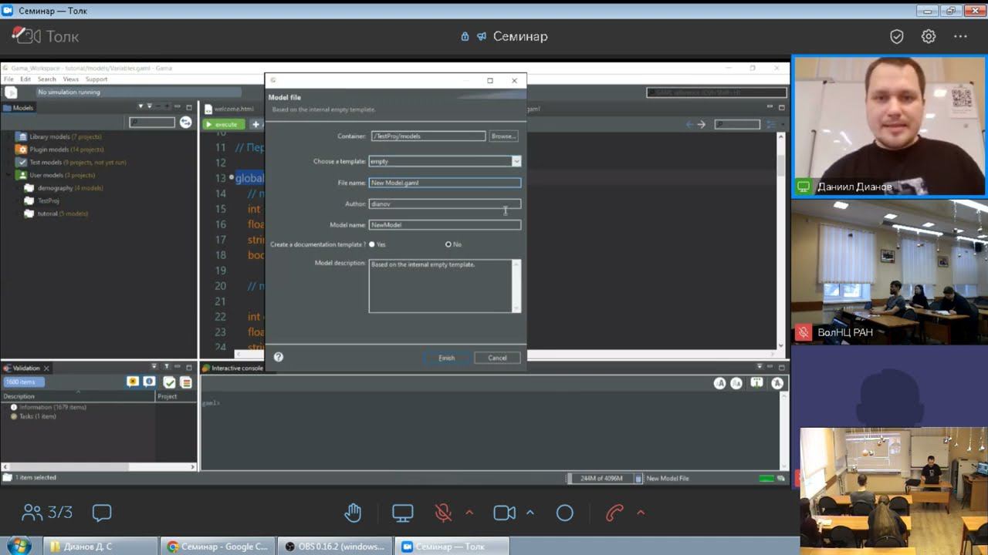Click the help question-mark icon in Model file dialog
Image resolution: width=988 pixels, height=555 pixels.
[x=279, y=357]
